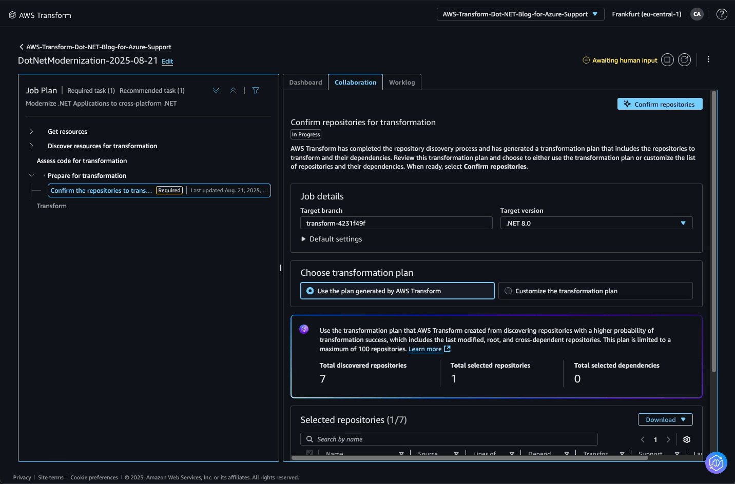Switch to the Worklog tab
Viewport: 735px width, 484px height.
pyautogui.click(x=402, y=82)
